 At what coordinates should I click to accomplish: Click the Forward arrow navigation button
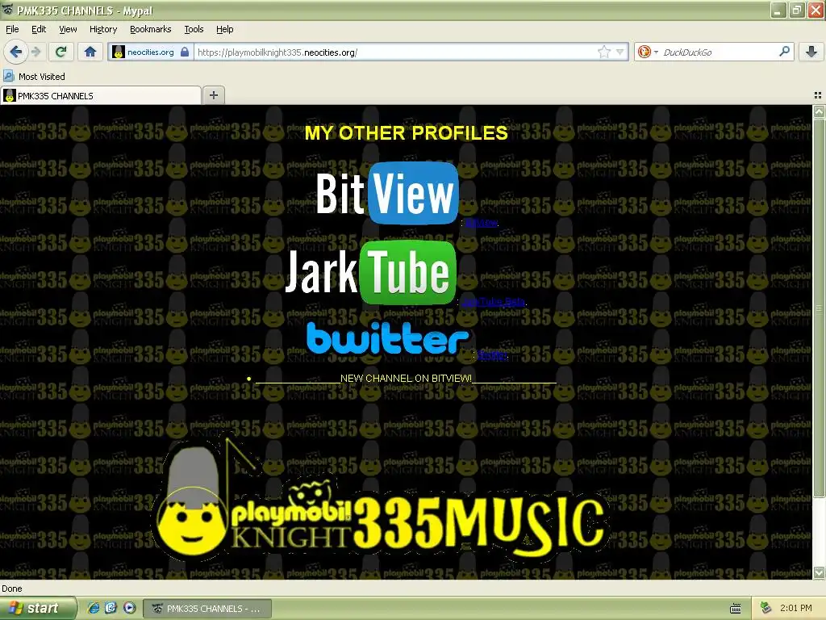[35, 52]
